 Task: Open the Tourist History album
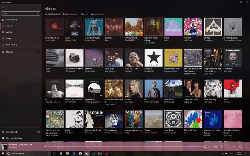tap(114, 119)
